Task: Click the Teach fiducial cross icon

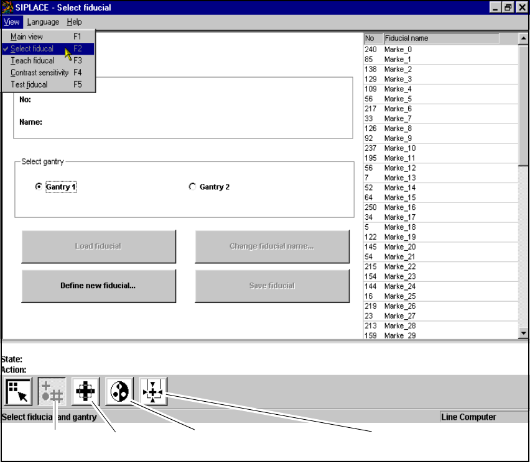Action: coord(85,391)
